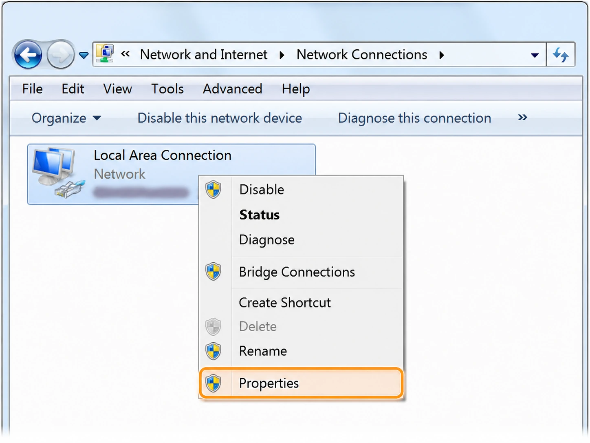This screenshot has width=590, height=443.
Task: Select the Local Area Connection adapter icon
Action: (59, 173)
